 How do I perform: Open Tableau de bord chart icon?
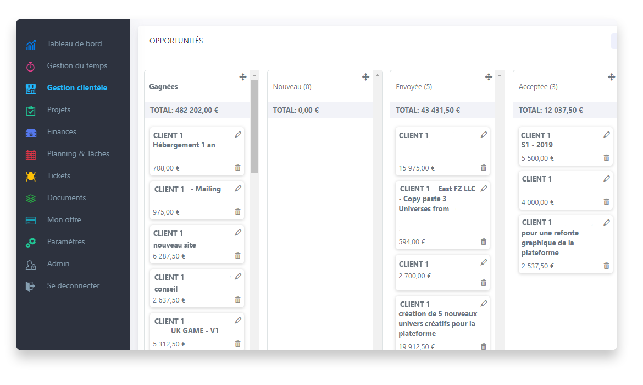pyautogui.click(x=31, y=45)
